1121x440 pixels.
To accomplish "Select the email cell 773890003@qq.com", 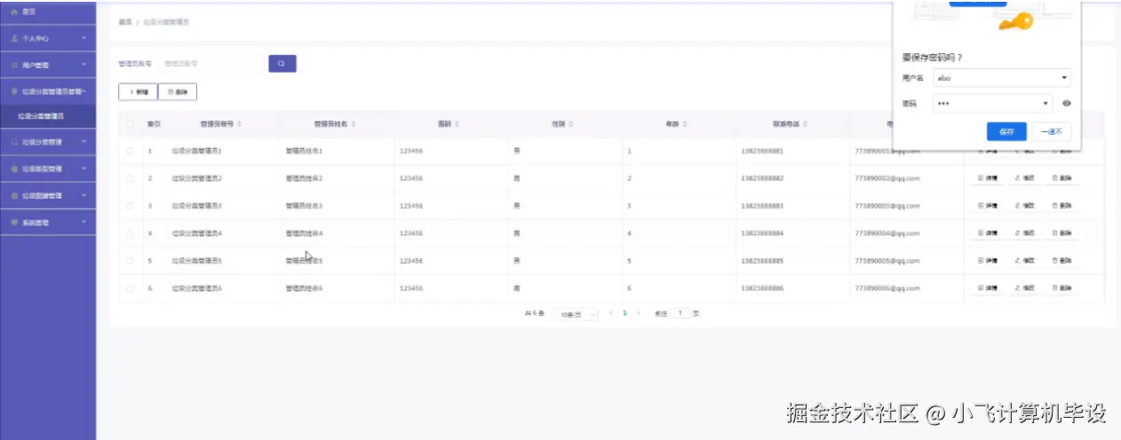I will coord(886,206).
